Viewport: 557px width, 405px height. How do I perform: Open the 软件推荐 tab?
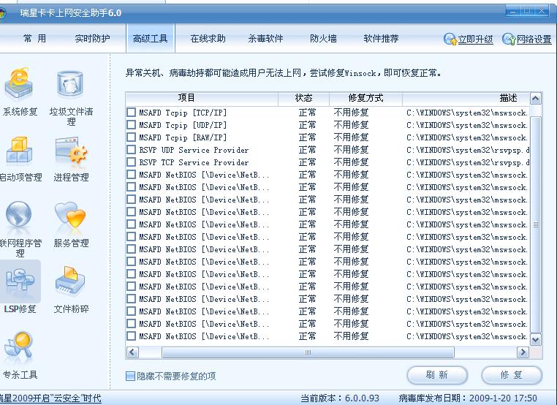pyautogui.click(x=381, y=38)
